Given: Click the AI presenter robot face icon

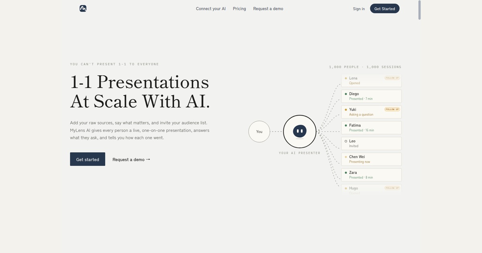Looking at the screenshot, I should pyautogui.click(x=300, y=131).
